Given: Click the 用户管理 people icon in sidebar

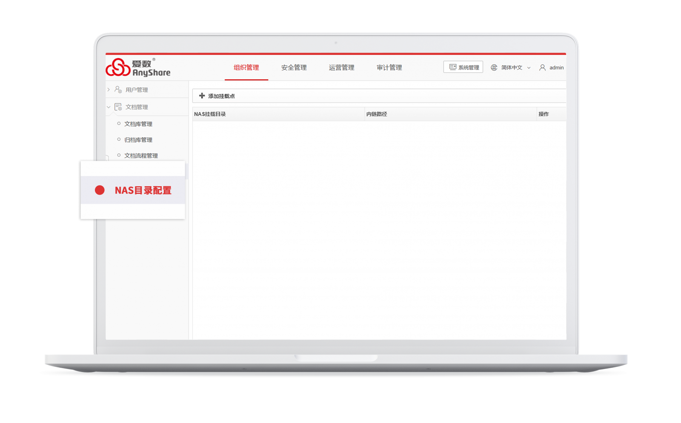Looking at the screenshot, I should (118, 90).
